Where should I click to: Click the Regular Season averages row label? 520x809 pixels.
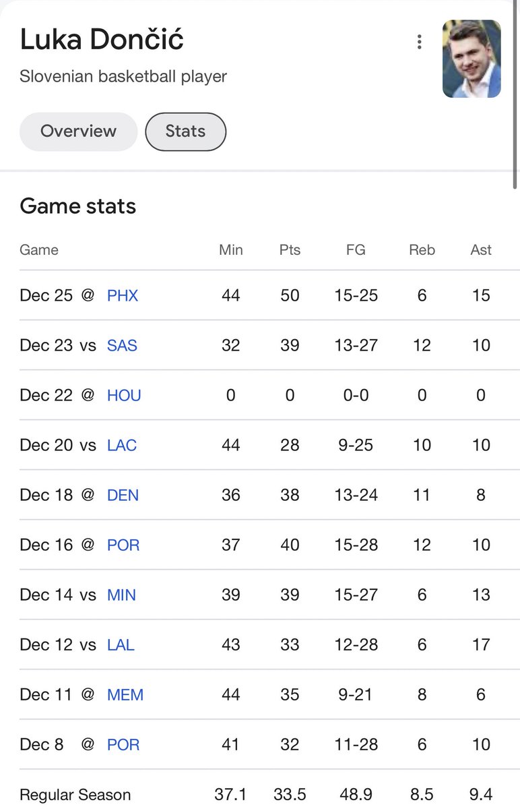(x=75, y=794)
